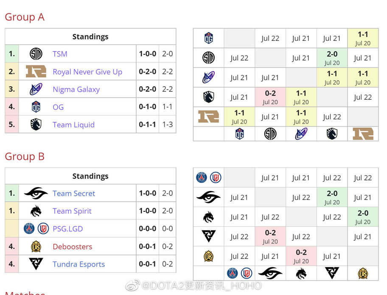The image size is (387, 295).
Task: Click the Group A section heading
Action: click(x=25, y=17)
